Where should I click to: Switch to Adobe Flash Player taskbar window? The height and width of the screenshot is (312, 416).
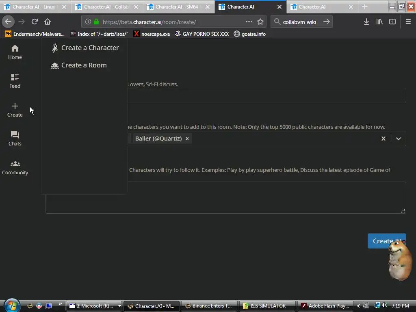point(325,306)
